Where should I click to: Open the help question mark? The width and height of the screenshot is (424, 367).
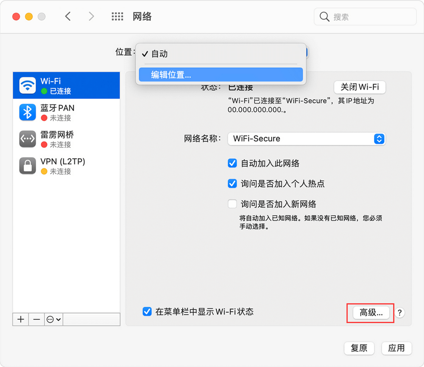tap(400, 313)
